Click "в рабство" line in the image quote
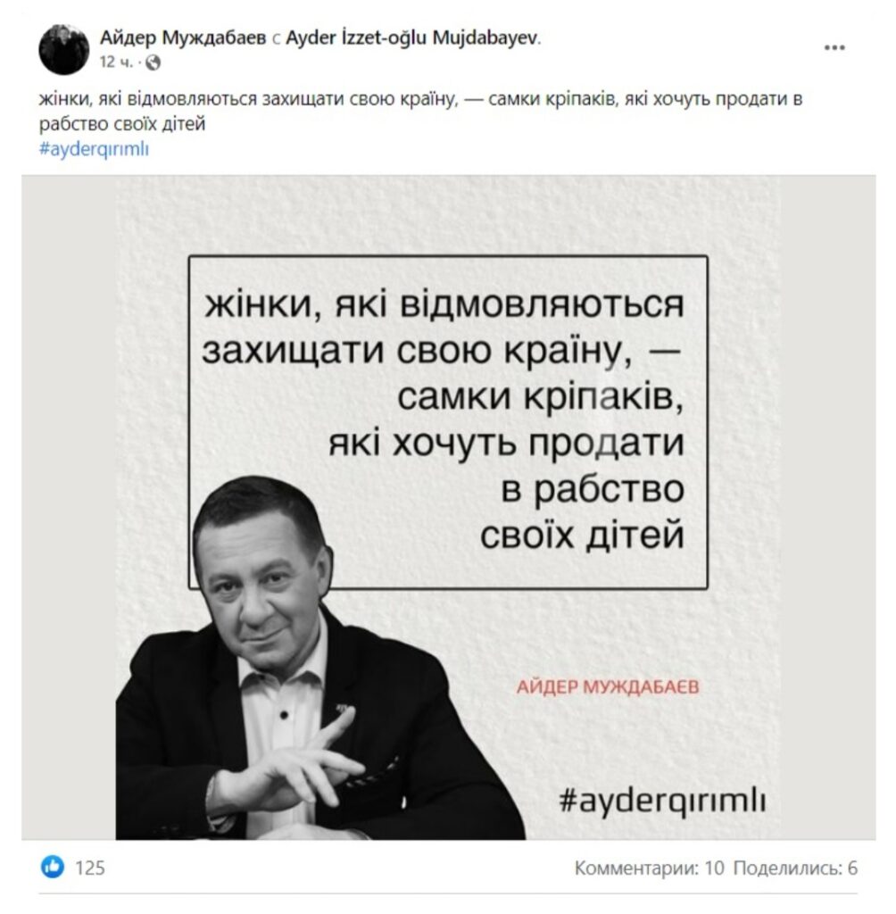The width and height of the screenshot is (896, 914). pyautogui.click(x=593, y=489)
